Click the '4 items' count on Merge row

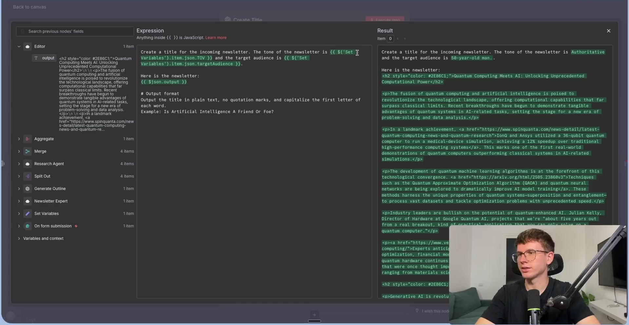tap(127, 151)
